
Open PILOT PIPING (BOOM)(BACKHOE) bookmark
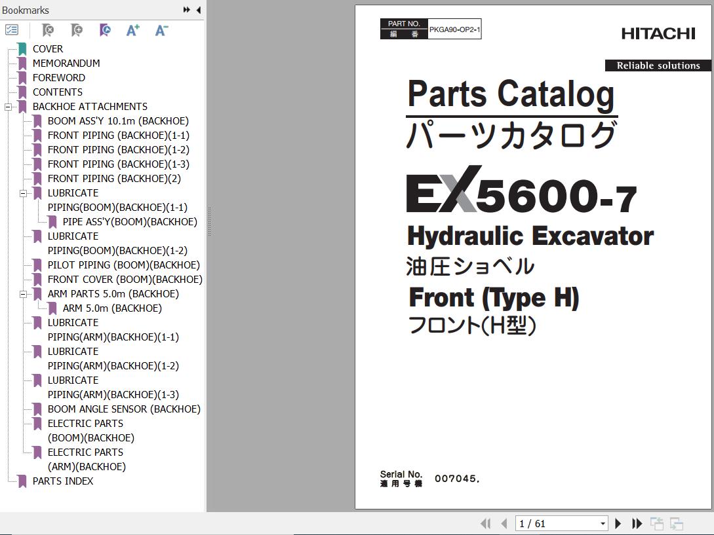(124, 265)
